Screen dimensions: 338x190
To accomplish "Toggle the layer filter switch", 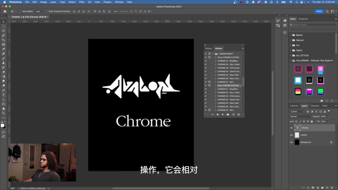I will point(328,111).
